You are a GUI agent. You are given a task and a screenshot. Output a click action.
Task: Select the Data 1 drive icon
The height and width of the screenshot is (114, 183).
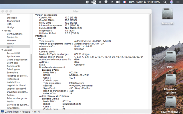pos(171,57)
